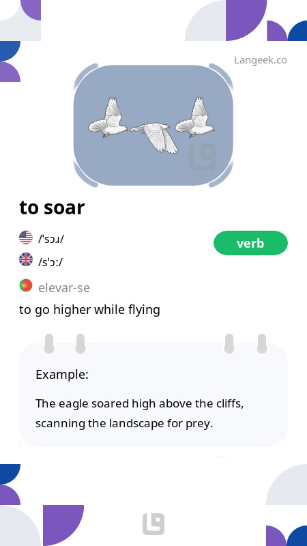Click the UK flag pronunciation icon
The image size is (307, 546).
tap(26, 260)
